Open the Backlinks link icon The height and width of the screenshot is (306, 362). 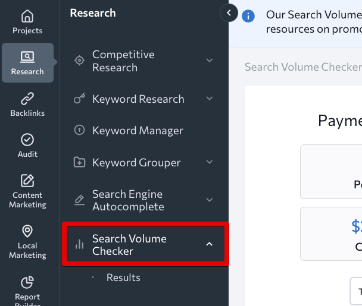27,99
